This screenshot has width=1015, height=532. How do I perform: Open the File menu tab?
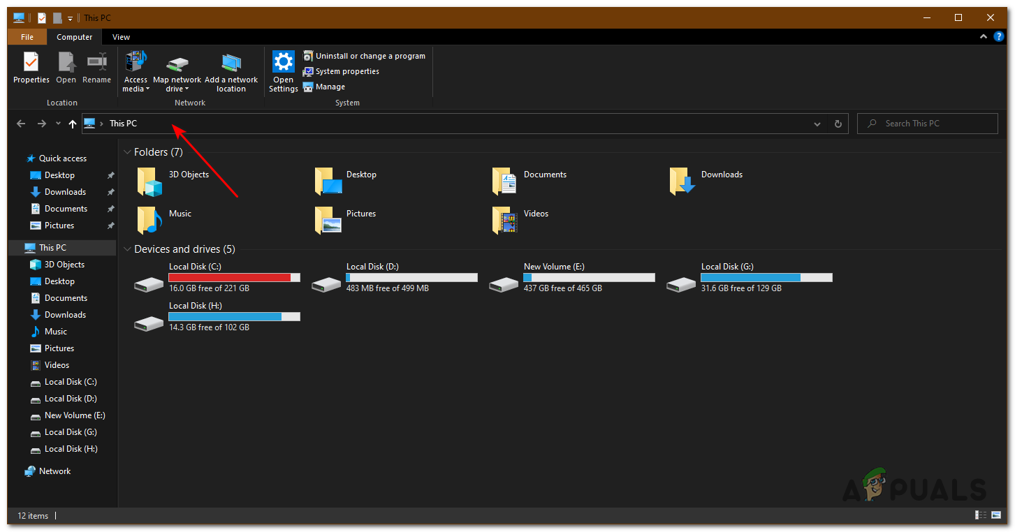click(x=27, y=37)
